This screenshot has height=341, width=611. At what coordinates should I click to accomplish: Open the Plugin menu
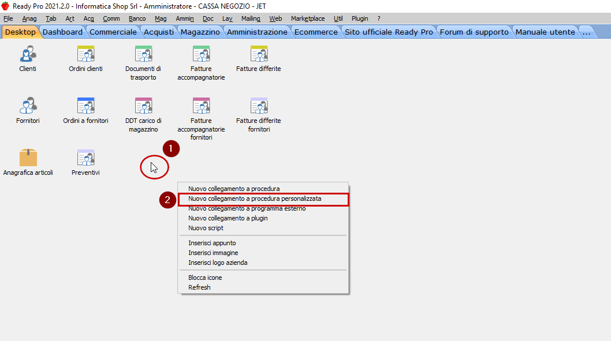(360, 18)
